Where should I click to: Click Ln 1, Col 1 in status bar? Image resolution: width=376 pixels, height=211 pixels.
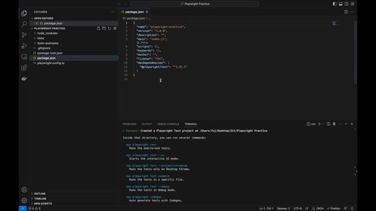click(266, 209)
